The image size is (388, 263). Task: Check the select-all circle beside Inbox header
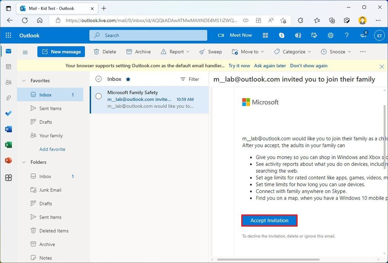98,79
